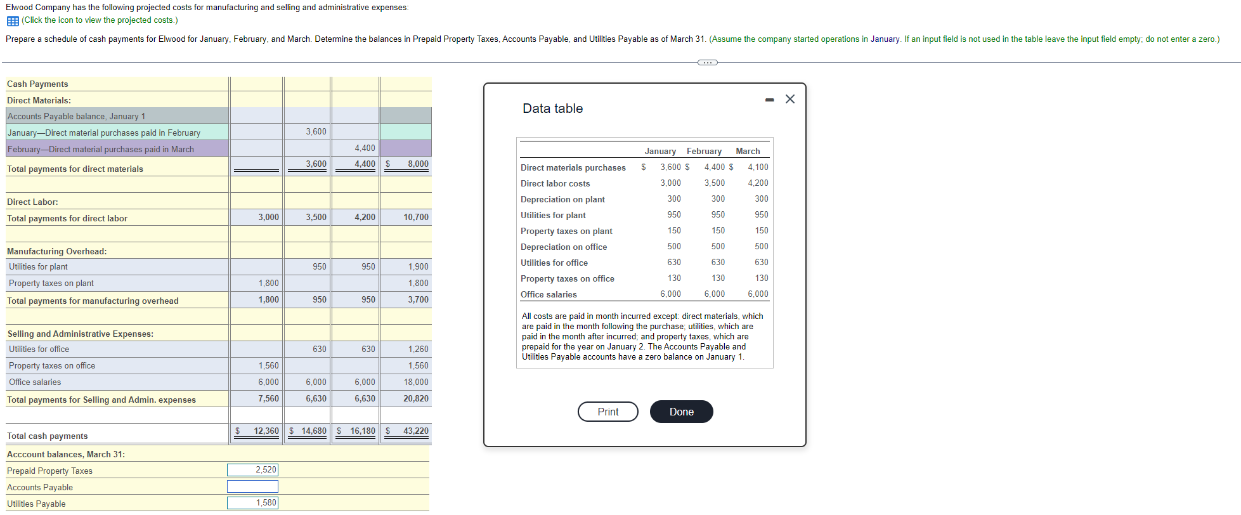Screen dimensions: 1241x515
Task: Minimize the Data table dialog
Action: 769,100
